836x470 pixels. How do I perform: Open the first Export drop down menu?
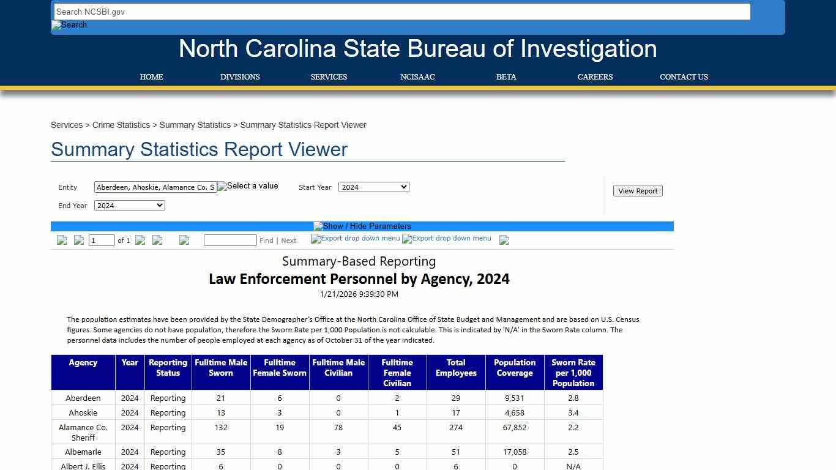[355, 239]
